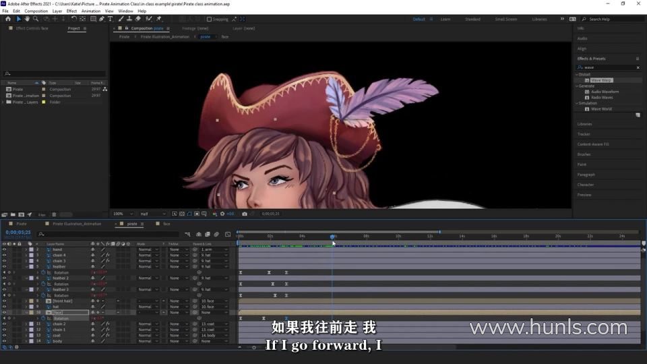Click the Wave Warp effect preset
Viewport: 647px width, 364px height.
pyautogui.click(x=601, y=80)
